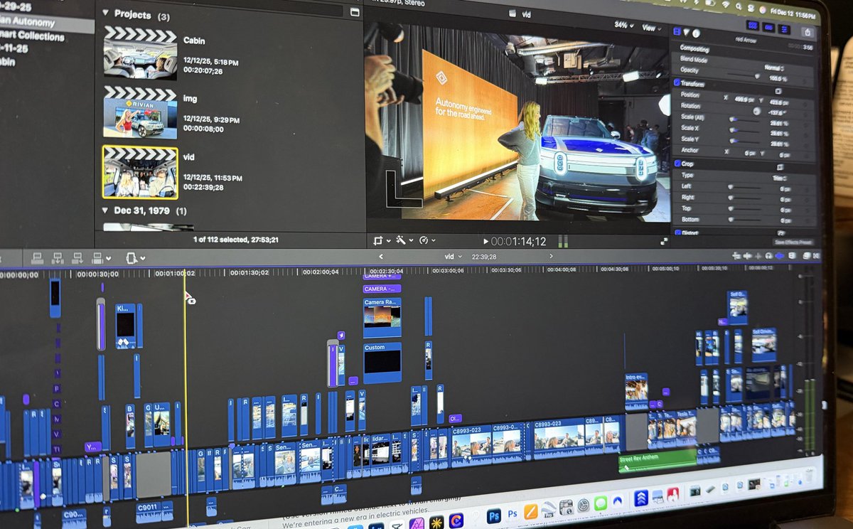This screenshot has width=853, height=529.
Task: Open the video inspector tab icon
Action: [x=677, y=31]
